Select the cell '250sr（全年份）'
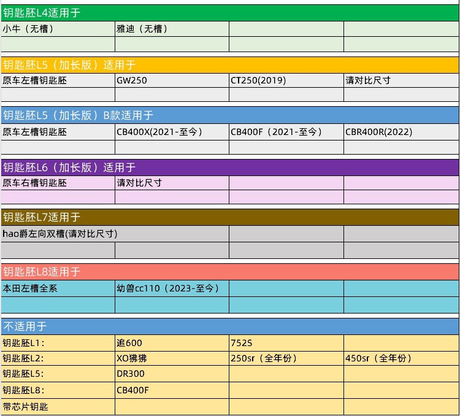Image resolution: width=460 pixels, height=416 pixels. [x=286, y=358]
